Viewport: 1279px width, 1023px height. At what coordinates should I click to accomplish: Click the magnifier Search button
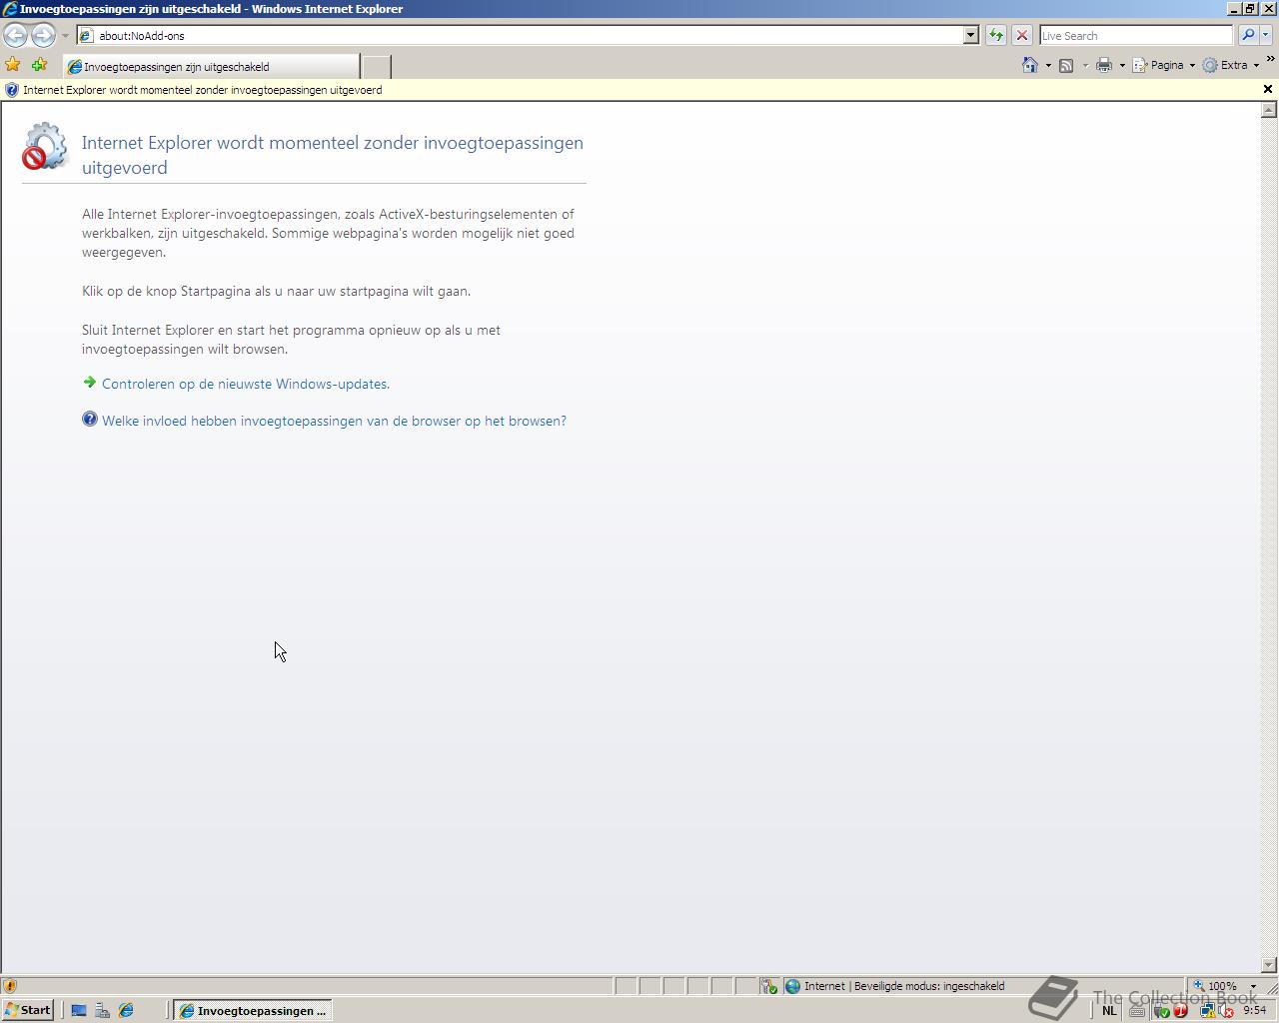pyautogui.click(x=1247, y=35)
